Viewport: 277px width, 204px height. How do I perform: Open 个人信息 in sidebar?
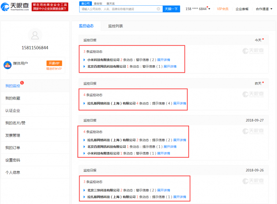pyautogui.click(x=35, y=172)
